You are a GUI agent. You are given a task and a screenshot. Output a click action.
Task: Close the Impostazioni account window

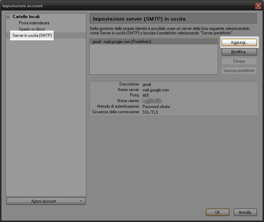click(x=258, y=6)
